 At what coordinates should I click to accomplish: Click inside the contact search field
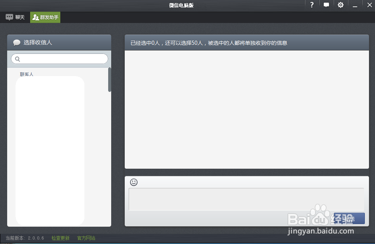[x=59, y=59]
